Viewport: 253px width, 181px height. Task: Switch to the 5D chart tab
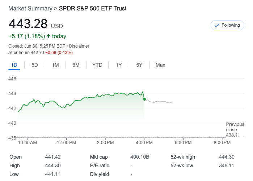[x=35, y=65]
